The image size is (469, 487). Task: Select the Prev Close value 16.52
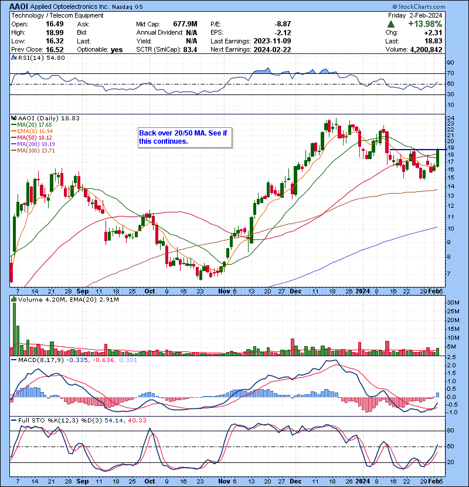click(55, 50)
